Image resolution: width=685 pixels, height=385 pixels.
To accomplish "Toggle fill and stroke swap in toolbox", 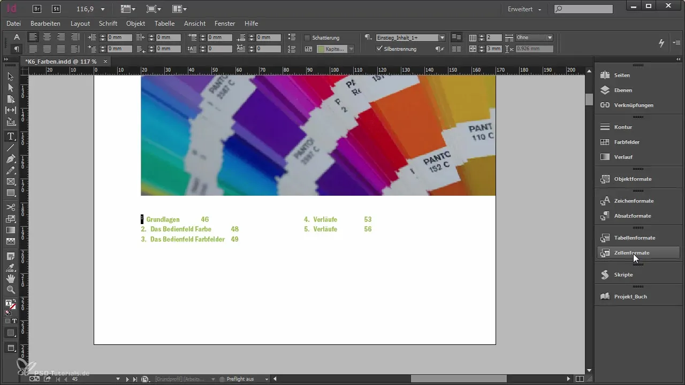I will (x=15, y=301).
